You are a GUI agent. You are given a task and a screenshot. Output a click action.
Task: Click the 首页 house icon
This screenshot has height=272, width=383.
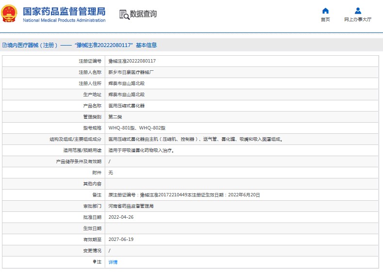(x=325, y=11)
